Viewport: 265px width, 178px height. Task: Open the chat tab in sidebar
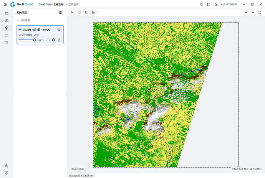[7, 13]
